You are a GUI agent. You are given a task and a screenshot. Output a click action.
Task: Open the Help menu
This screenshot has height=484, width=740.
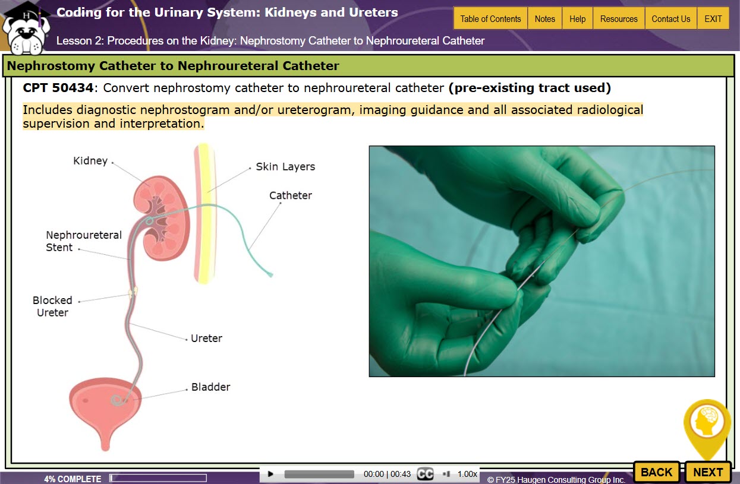point(577,18)
